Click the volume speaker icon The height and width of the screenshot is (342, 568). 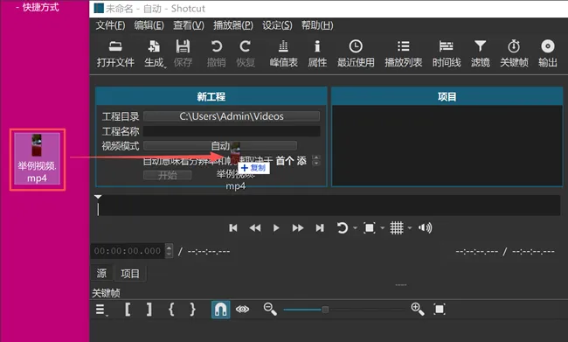point(425,227)
